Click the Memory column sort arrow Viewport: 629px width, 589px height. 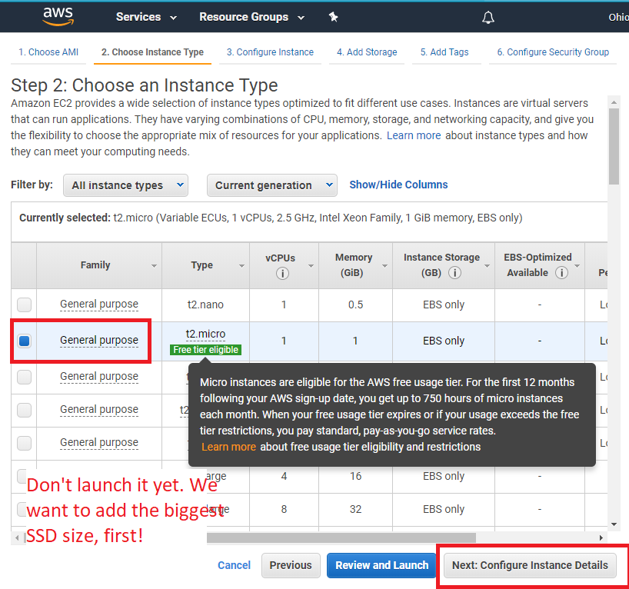(384, 266)
